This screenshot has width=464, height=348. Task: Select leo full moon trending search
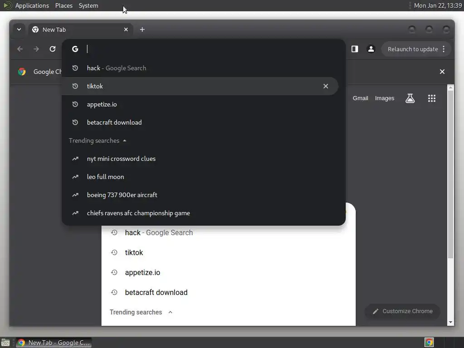pyautogui.click(x=200, y=177)
